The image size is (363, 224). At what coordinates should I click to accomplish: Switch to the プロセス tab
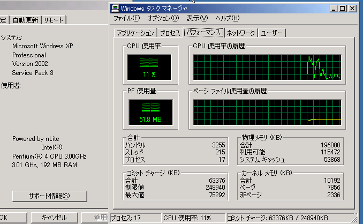[170, 33]
